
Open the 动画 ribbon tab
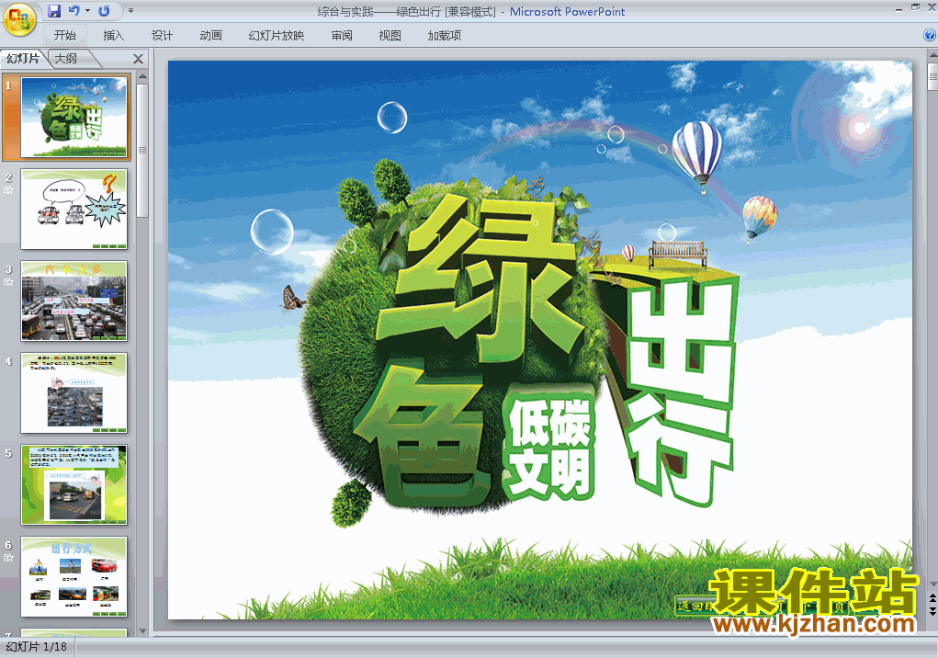[x=210, y=35]
